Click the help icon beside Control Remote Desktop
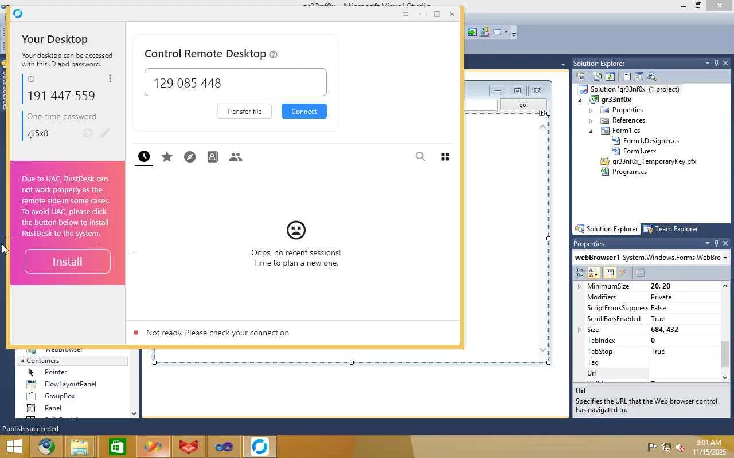 [x=274, y=54]
